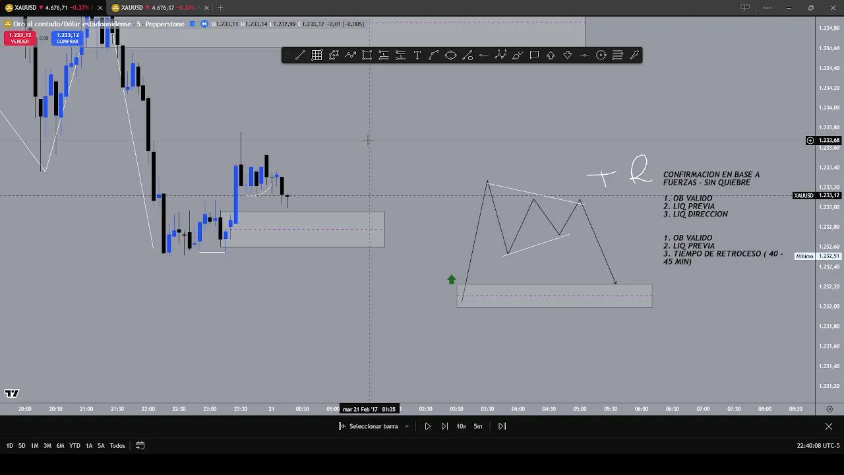Choose the circle target tool

pyautogui.click(x=601, y=55)
